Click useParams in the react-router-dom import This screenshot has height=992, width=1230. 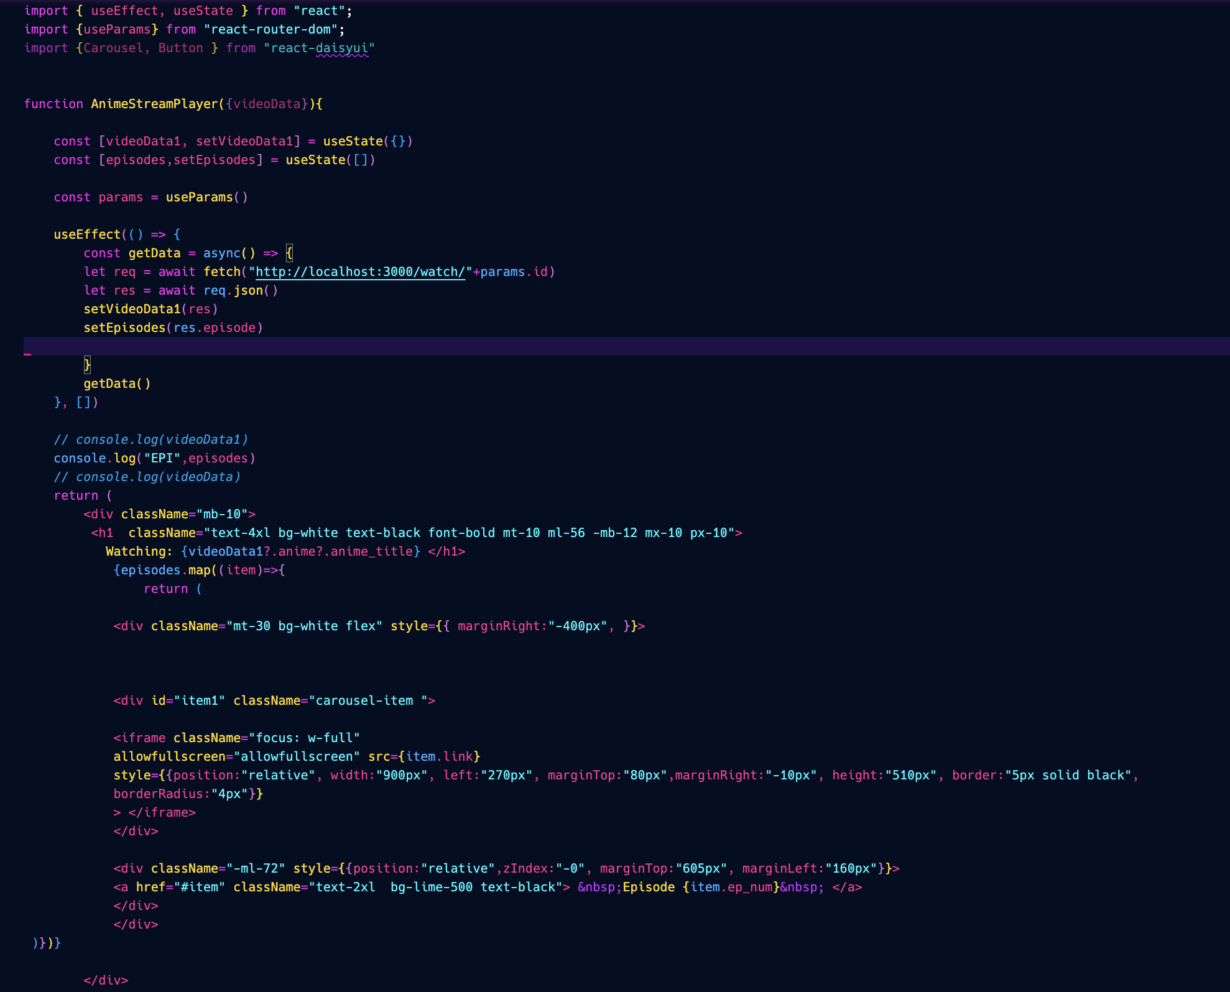(117, 29)
